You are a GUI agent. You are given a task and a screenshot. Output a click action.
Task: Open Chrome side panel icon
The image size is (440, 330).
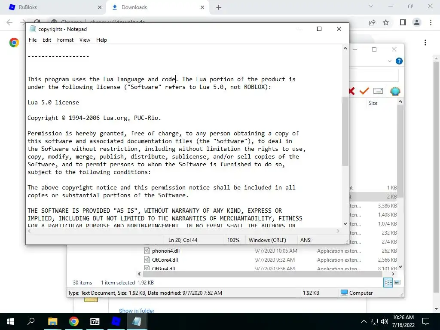(x=403, y=22)
